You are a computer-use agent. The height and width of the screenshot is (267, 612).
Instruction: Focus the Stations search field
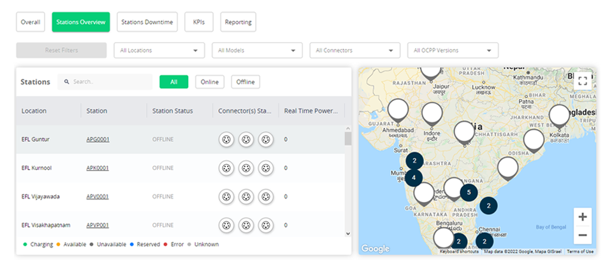point(105,82)
